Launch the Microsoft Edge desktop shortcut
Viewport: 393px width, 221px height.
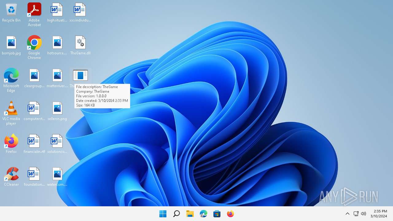11,80
